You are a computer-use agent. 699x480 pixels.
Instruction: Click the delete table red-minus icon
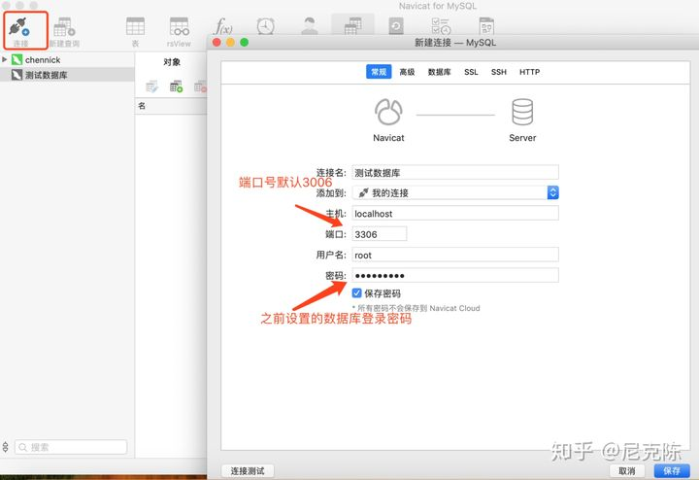point(200,86)
